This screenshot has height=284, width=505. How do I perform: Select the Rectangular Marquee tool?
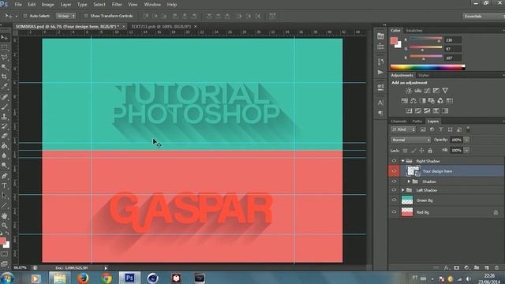(x=4, y=47)
